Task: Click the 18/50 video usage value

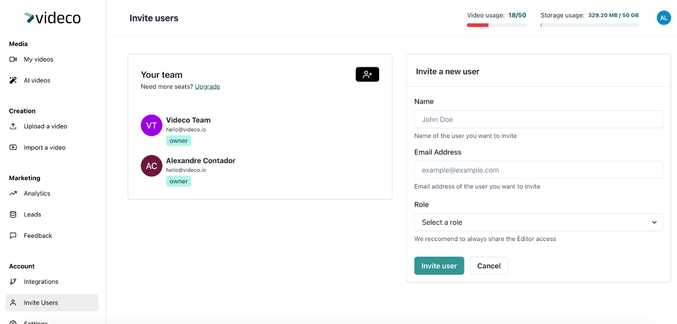Action: pos(517,15)
